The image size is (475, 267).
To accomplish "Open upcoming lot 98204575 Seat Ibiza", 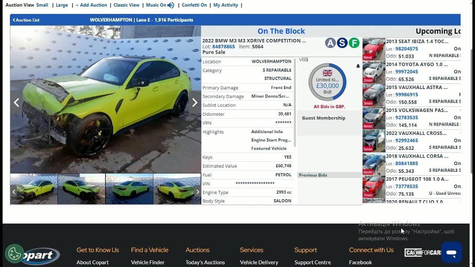I will click(x=407, y=49).
